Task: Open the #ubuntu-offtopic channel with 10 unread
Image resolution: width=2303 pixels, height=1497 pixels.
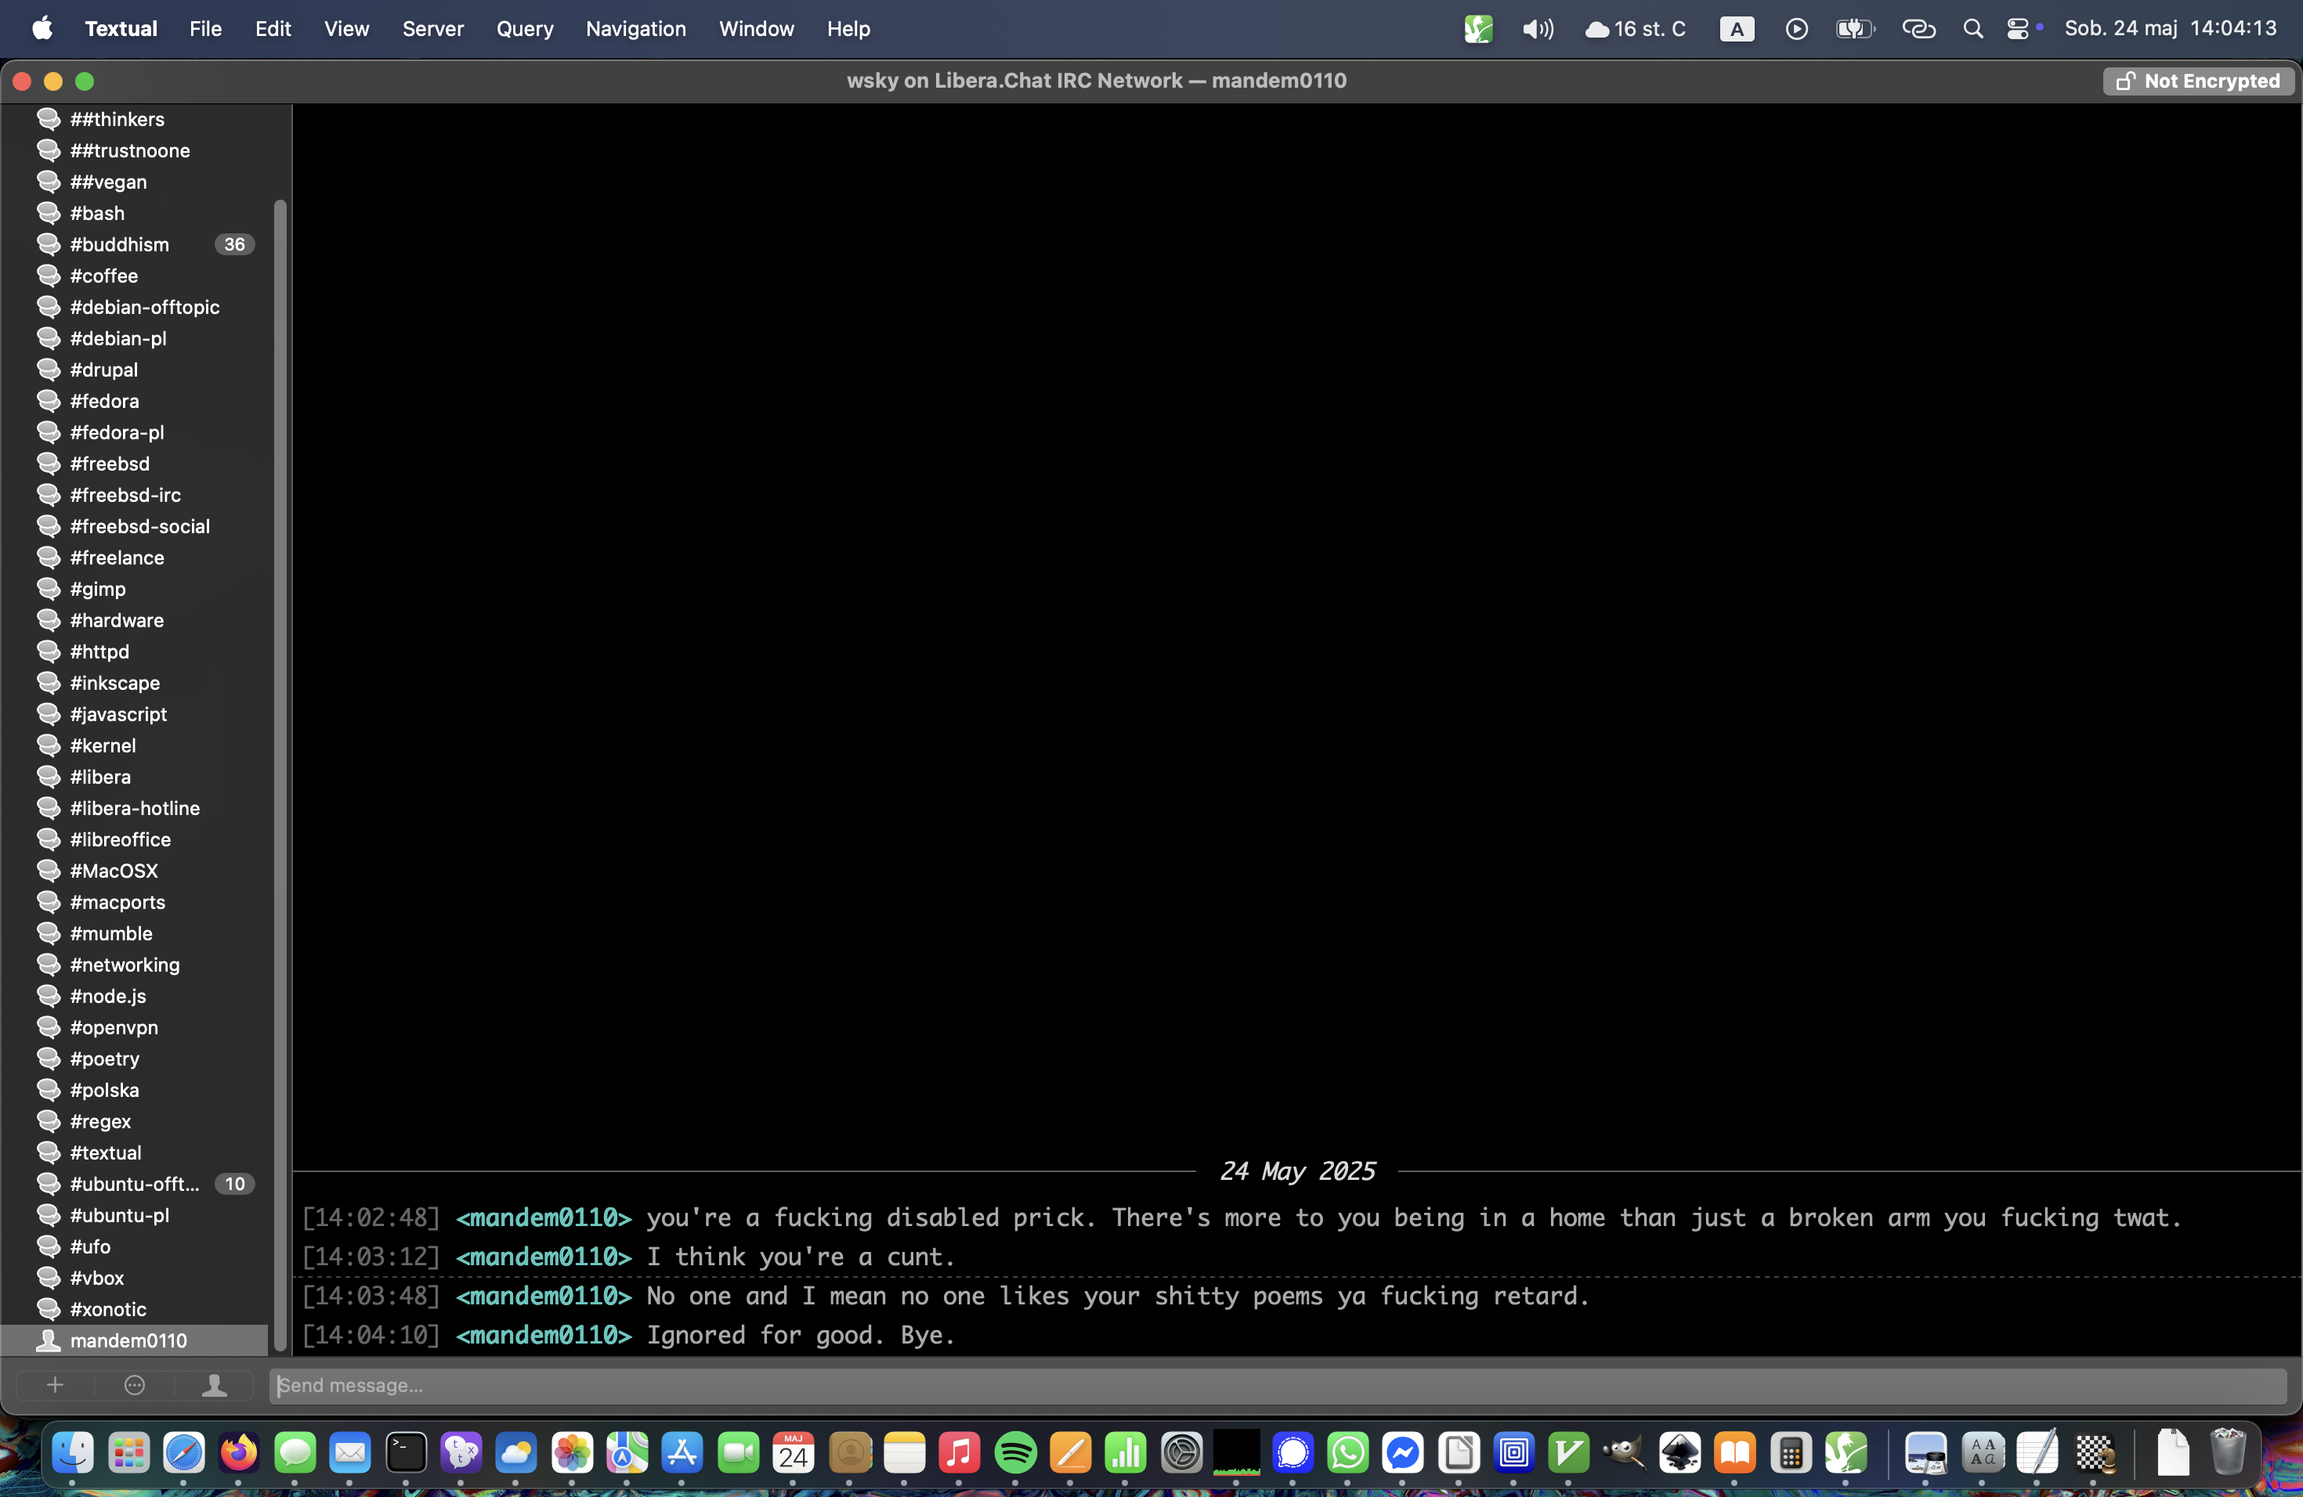Action: [x=135, y=1184]
